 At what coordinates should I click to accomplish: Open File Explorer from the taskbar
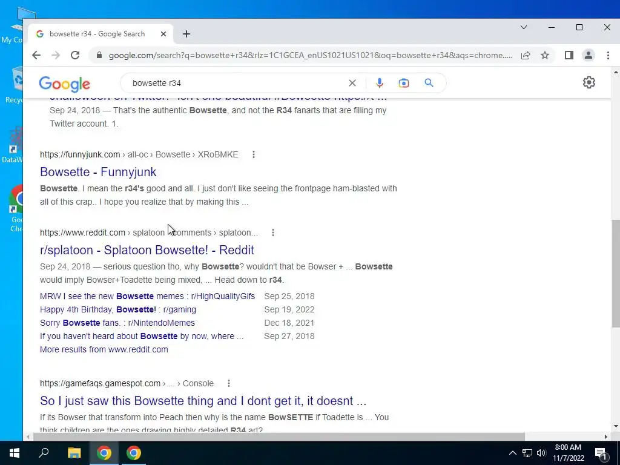74,453
